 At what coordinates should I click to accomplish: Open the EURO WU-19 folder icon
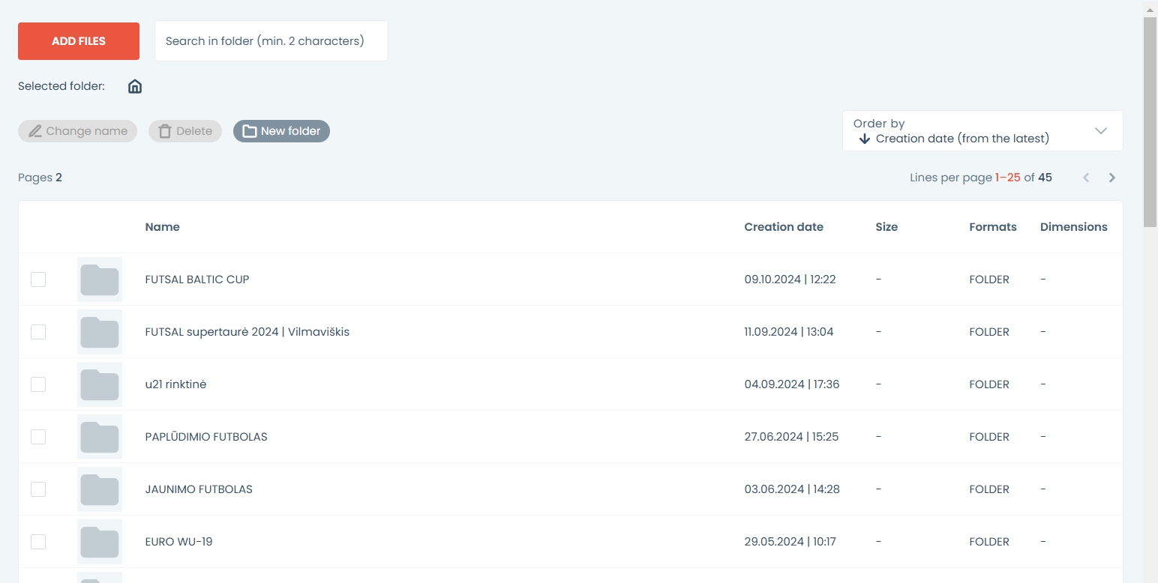coord(100,542)
